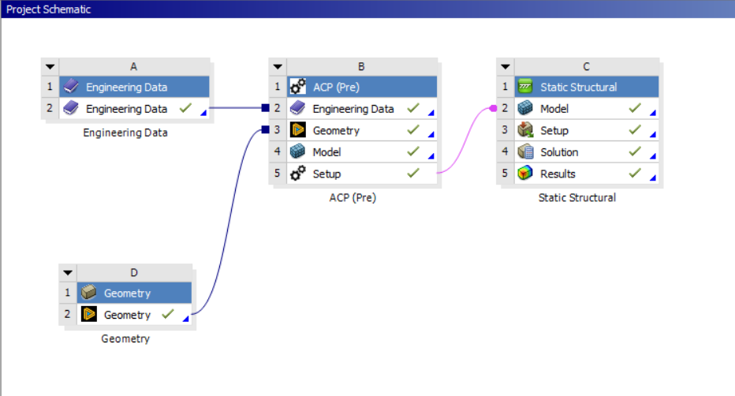Click the green checkmark on system D Geometry

click(167, 315)
